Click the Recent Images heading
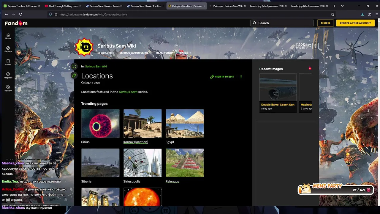Viewport: 380px width, 214px height. (271, 69)
